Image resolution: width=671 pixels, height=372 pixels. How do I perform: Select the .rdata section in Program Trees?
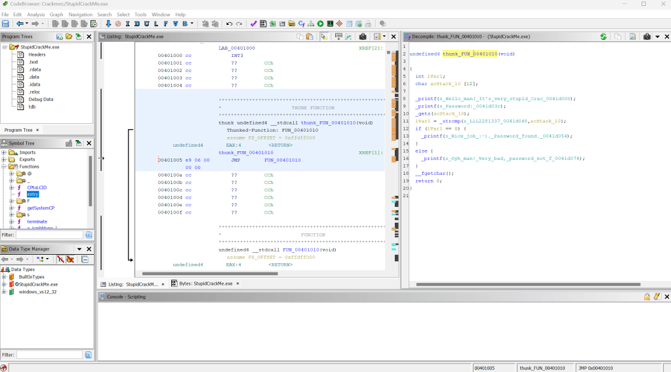[x=33, y=69]
